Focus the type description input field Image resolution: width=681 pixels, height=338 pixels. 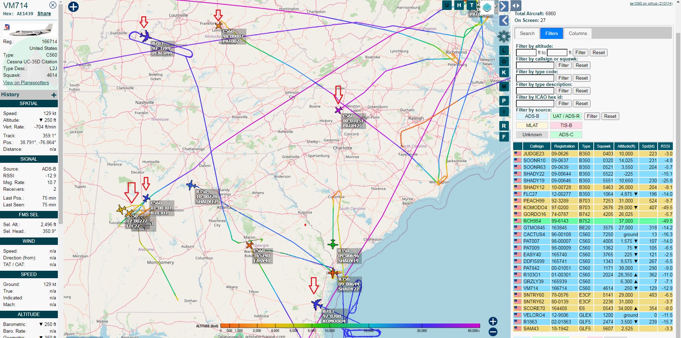click(535, 91)
